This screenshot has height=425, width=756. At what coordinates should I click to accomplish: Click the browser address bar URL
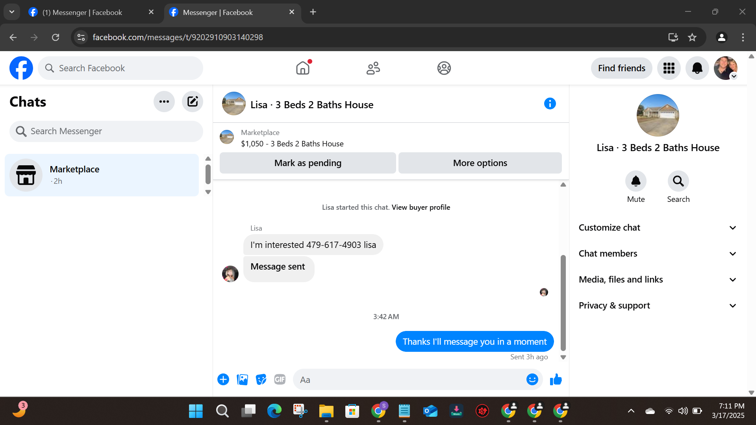[x=178, y=37]
